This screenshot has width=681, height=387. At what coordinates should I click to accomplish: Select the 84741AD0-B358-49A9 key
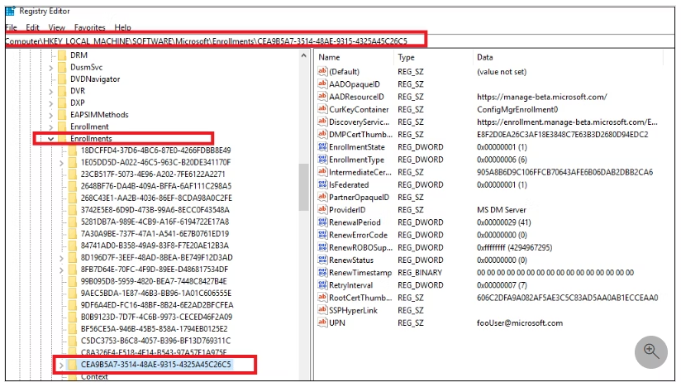coord(155,246)
